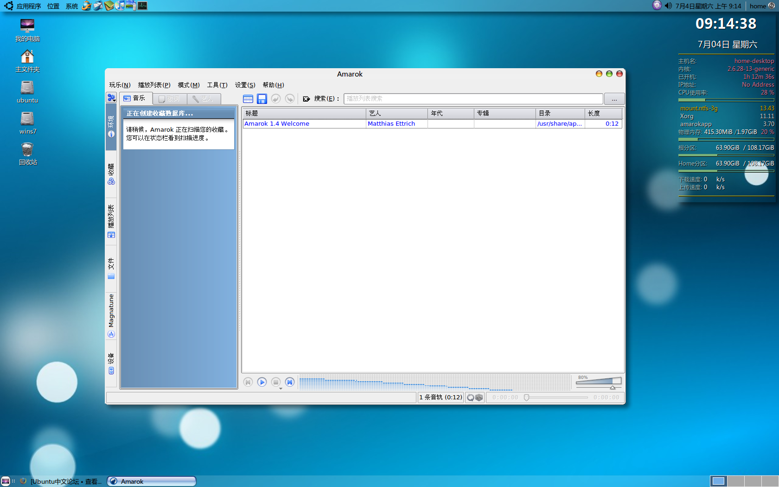Open the ubuntu drive desktop icon
The height and width of the screenshot is (487, 779).
(27, 92)
